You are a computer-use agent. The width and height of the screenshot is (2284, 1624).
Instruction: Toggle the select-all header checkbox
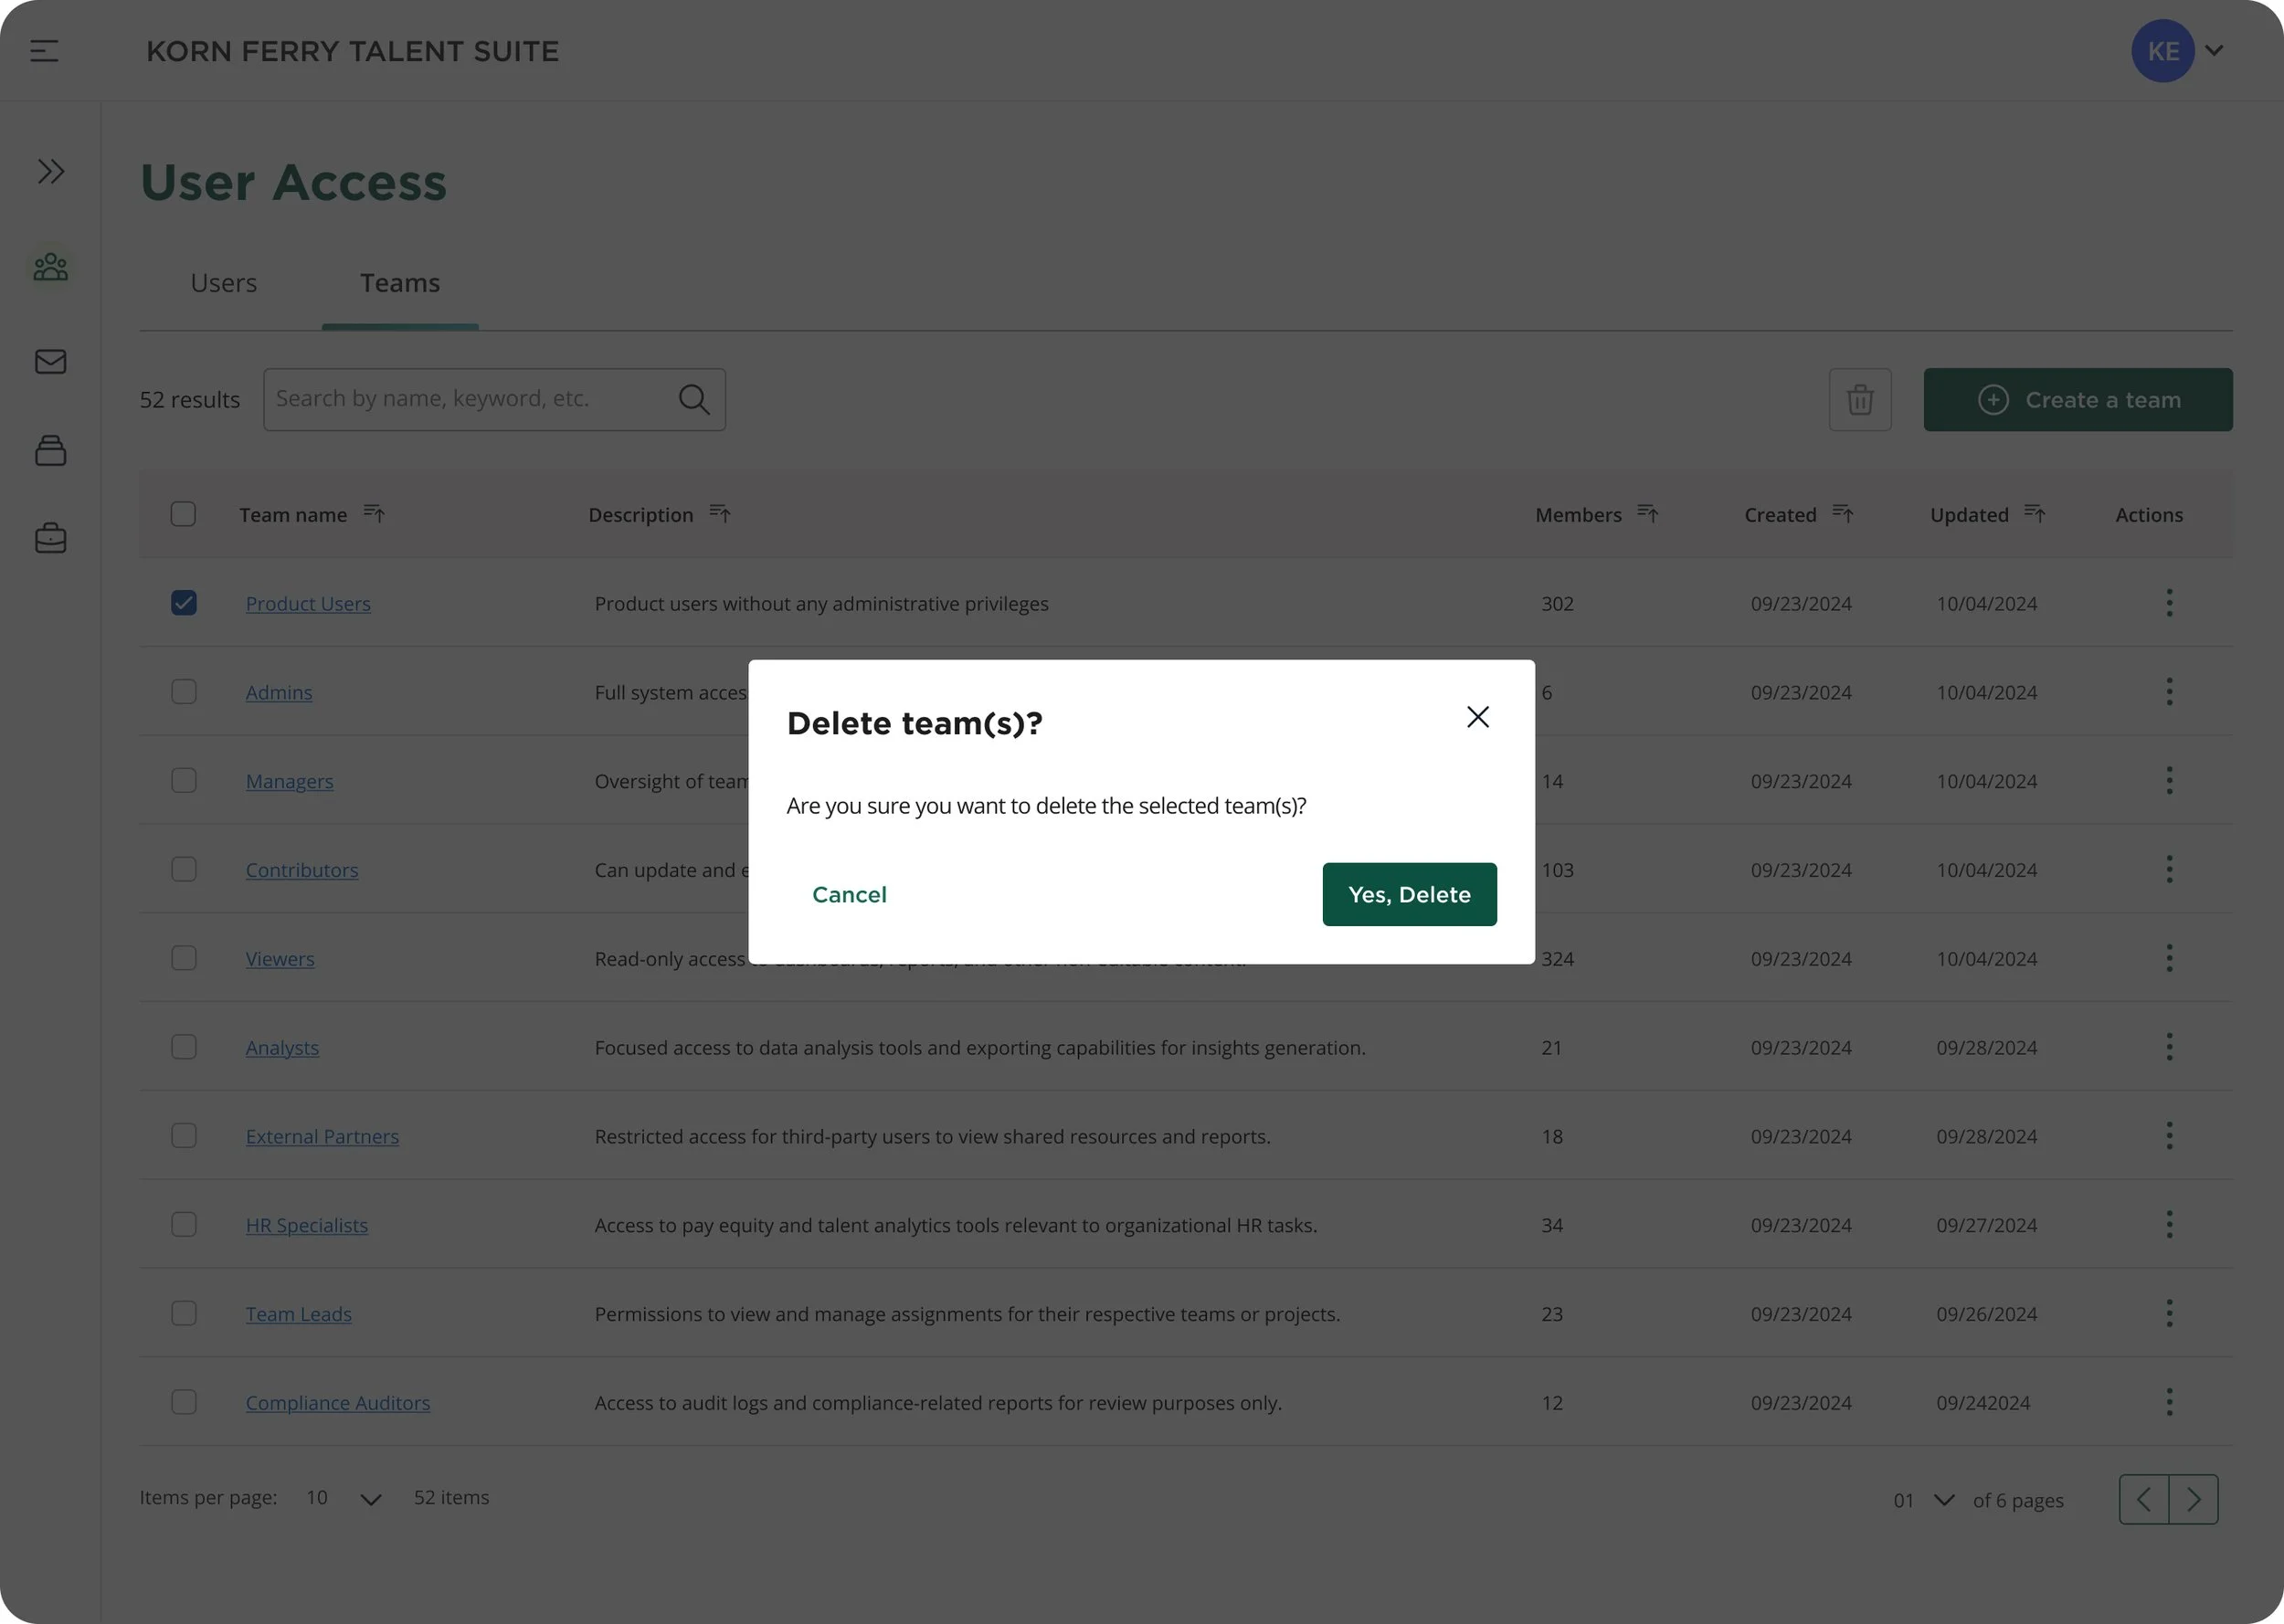click(x=183, y=514)
